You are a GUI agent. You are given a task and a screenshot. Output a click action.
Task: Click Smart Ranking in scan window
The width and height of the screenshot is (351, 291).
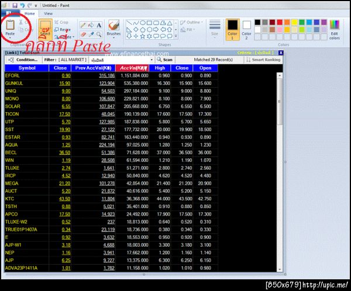tap(263, 60)
